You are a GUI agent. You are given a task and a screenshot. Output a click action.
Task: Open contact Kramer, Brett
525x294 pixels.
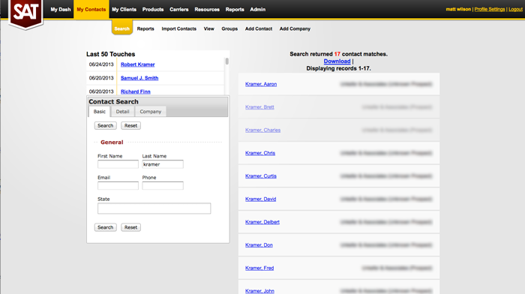click(x=259, y=107)
